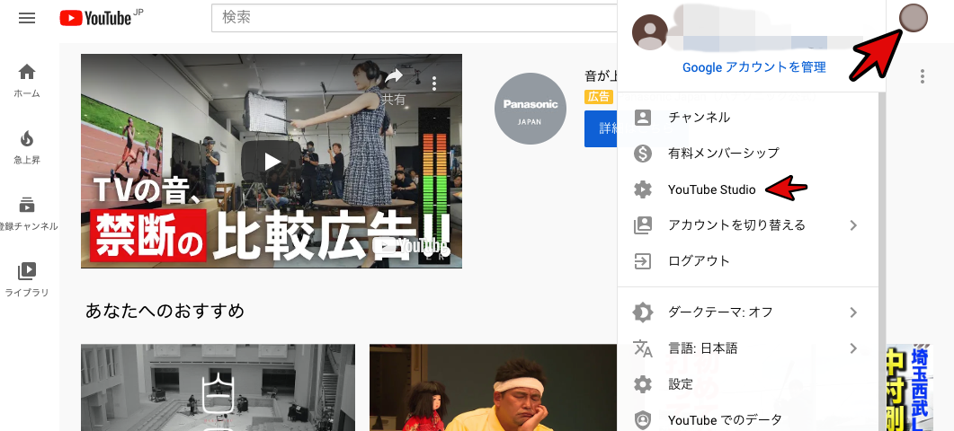The height and width of the screenshot is (431, 954).
Task: Click the YouTube logo
Action: click(x=96, y=18)
